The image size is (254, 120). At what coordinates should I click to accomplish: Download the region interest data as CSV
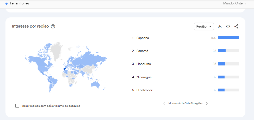(220, 26)
